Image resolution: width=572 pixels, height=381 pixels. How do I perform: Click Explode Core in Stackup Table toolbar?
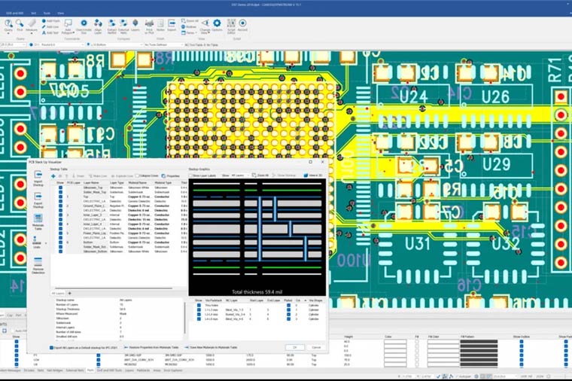122,176
